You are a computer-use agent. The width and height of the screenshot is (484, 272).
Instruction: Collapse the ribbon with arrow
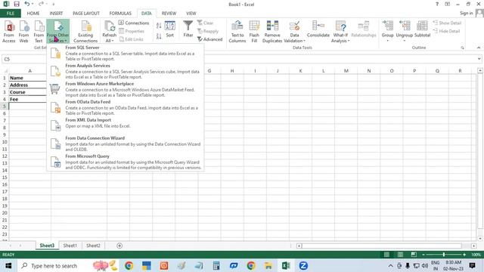pos(479,48)
